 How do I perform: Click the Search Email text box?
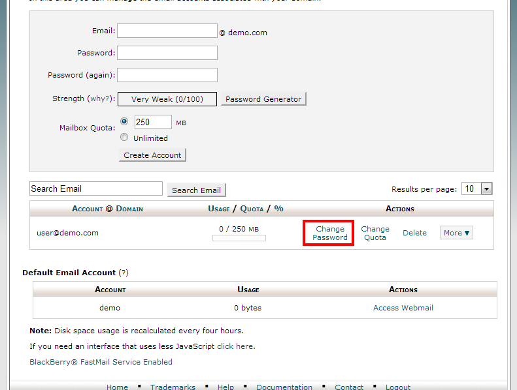pyautogui.click(x=96, y=189)
